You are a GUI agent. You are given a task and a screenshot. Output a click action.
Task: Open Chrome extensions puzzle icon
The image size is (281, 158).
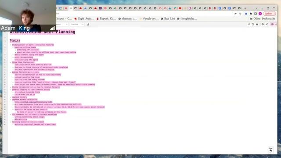click(251, 14)
